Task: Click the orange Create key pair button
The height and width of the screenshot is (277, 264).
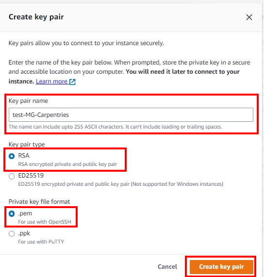Action: point(221,267)
